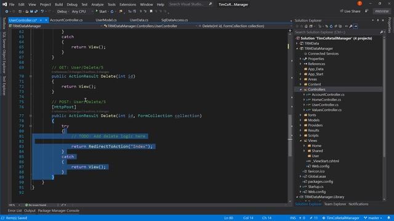Open the Debug menu
Screen dimensions: 394x221
point(72,4)
